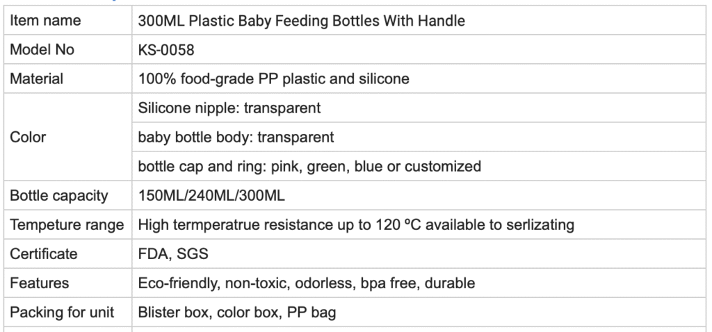Viewport: 712px width, 332px height.
Task: Select the Eco-friendly, non-toxic features text
Action: tap(307, 283)
